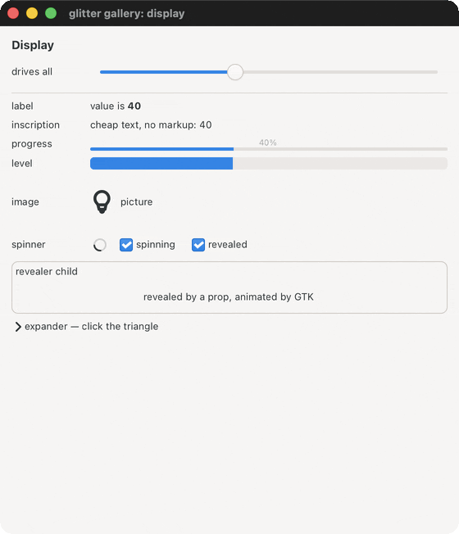The height and width of the screenshot is (534, 459).
Task: Click the progress bar track
Action: [269, 149]
